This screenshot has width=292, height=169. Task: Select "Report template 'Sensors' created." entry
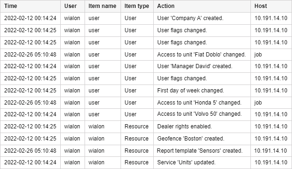(x=202, y=151)
